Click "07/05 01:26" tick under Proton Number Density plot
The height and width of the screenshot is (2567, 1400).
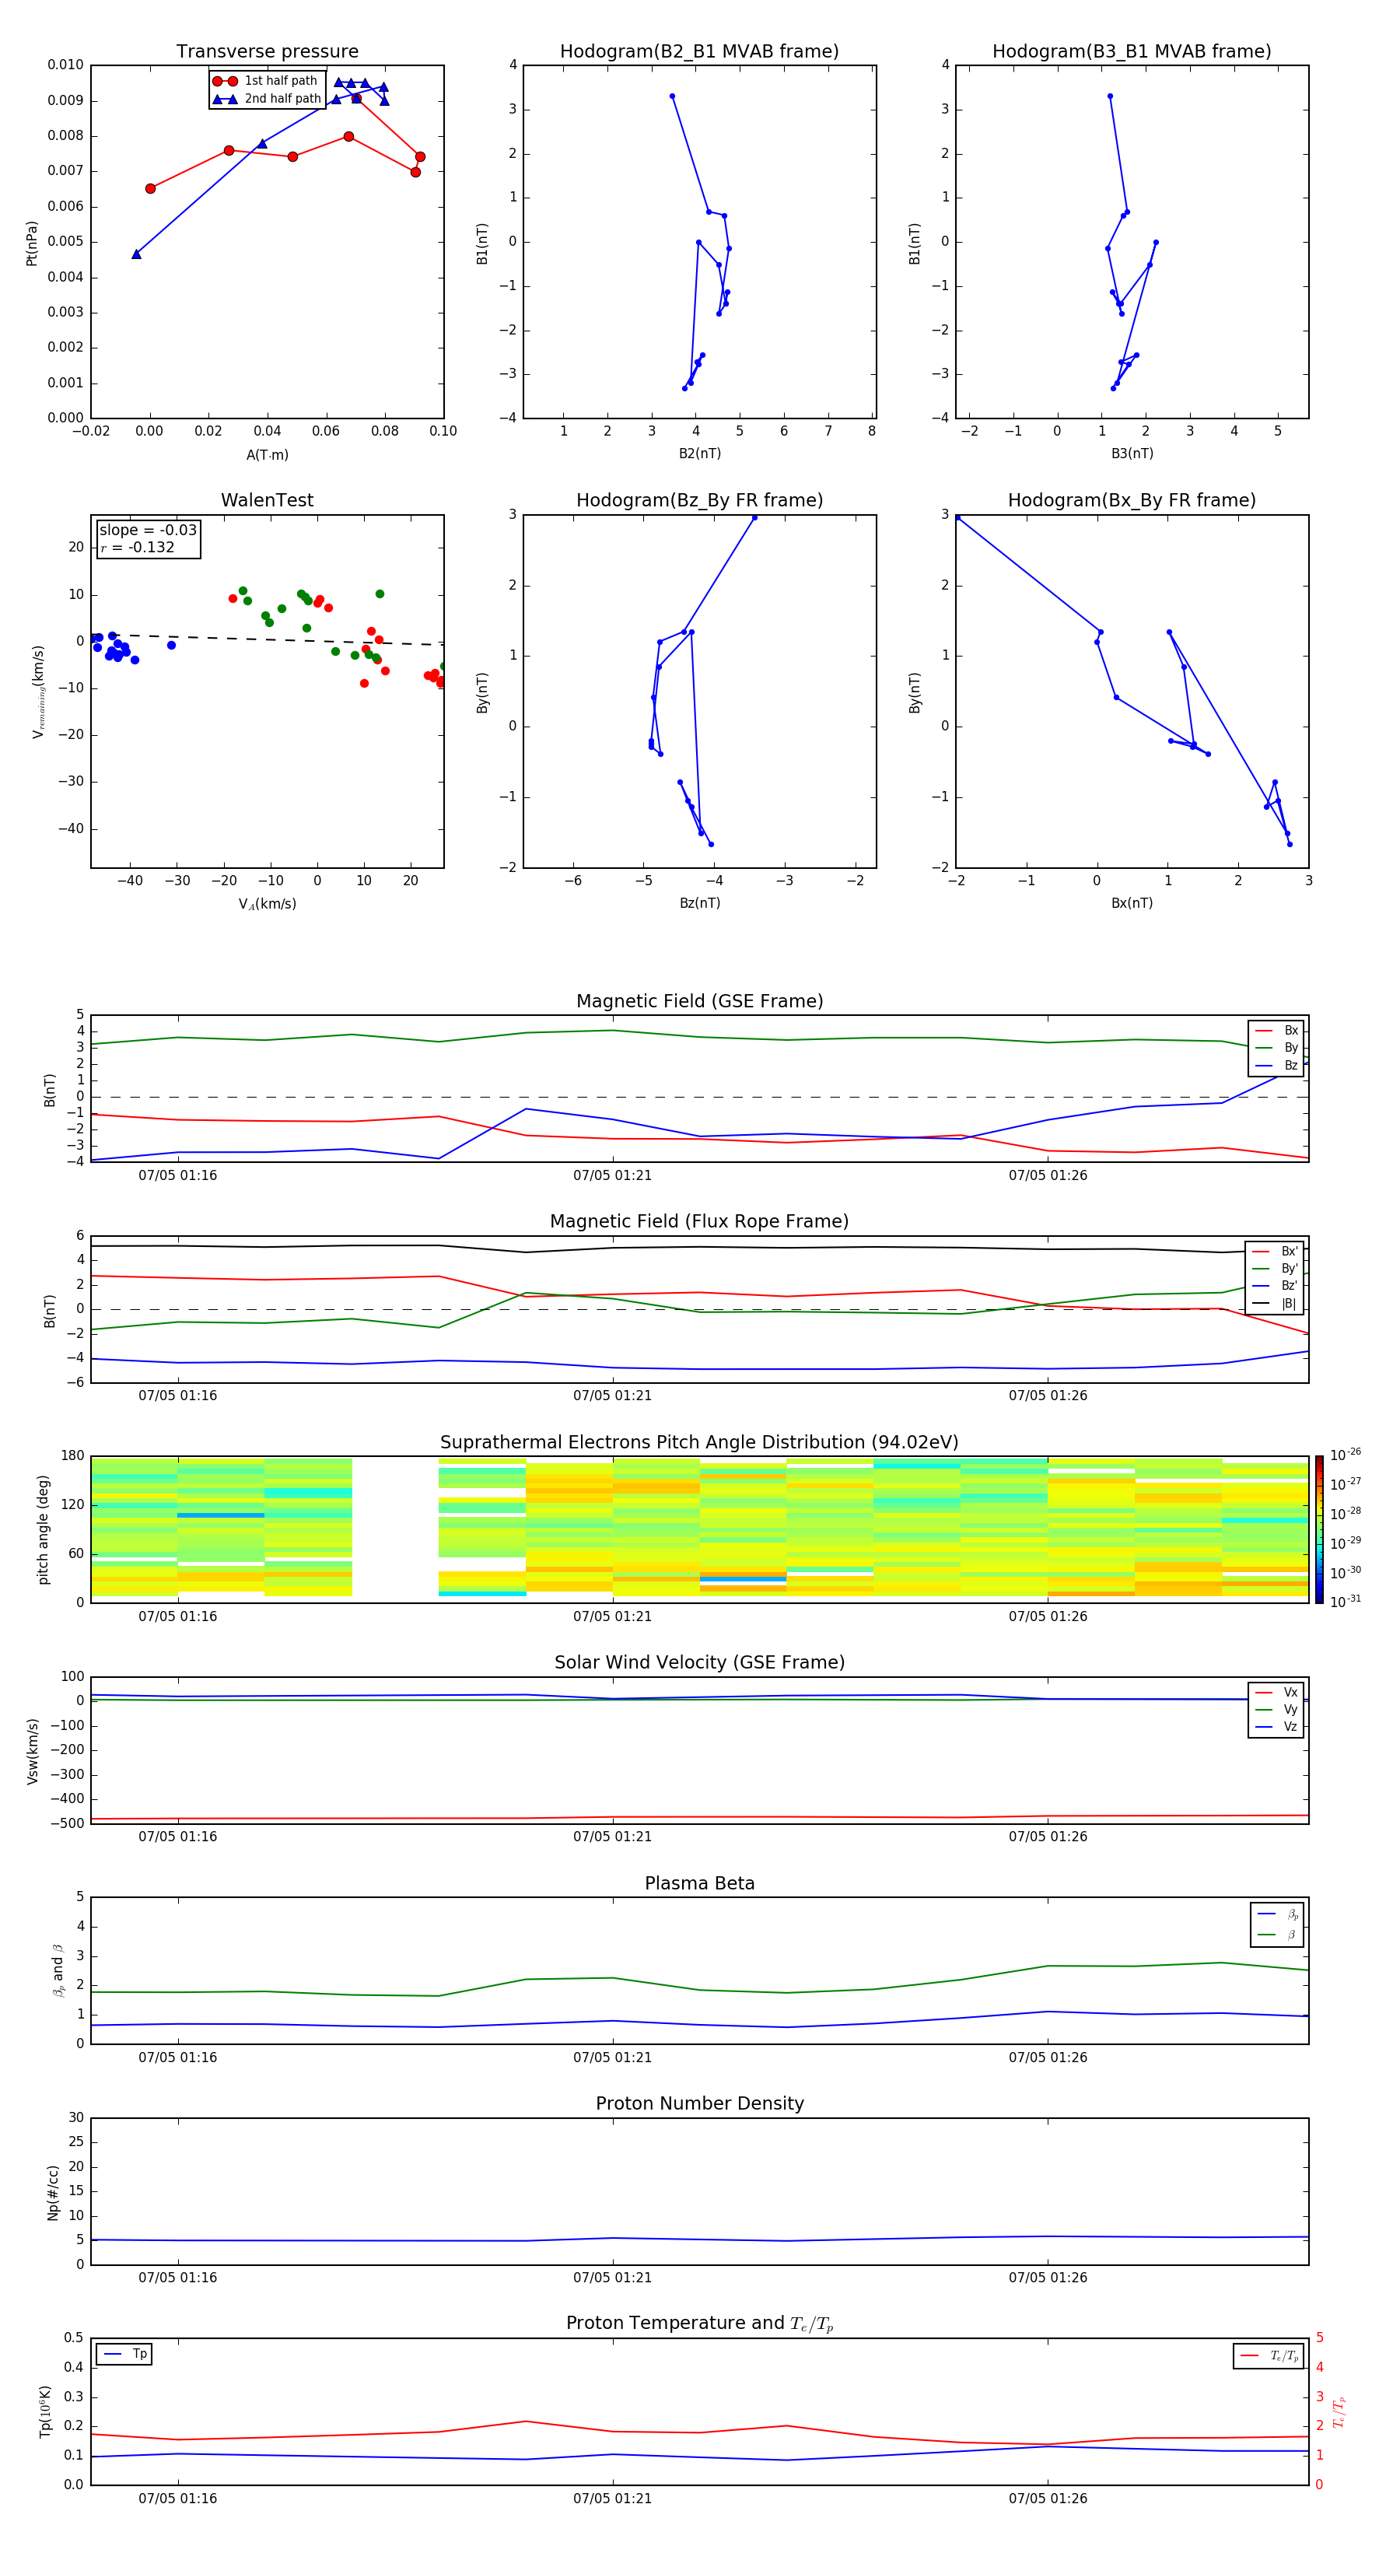[1047, 2278]
